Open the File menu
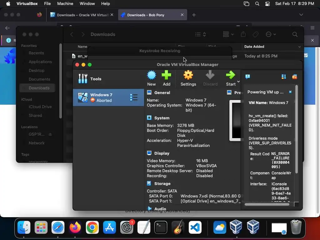Screen dimensions: 320x240 [x=47, y=3]
